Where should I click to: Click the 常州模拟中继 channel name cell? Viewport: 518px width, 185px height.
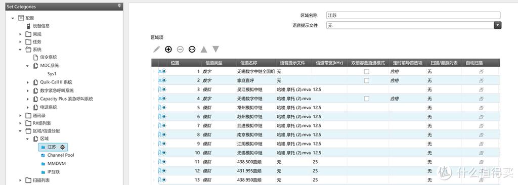tap(255, 107)
